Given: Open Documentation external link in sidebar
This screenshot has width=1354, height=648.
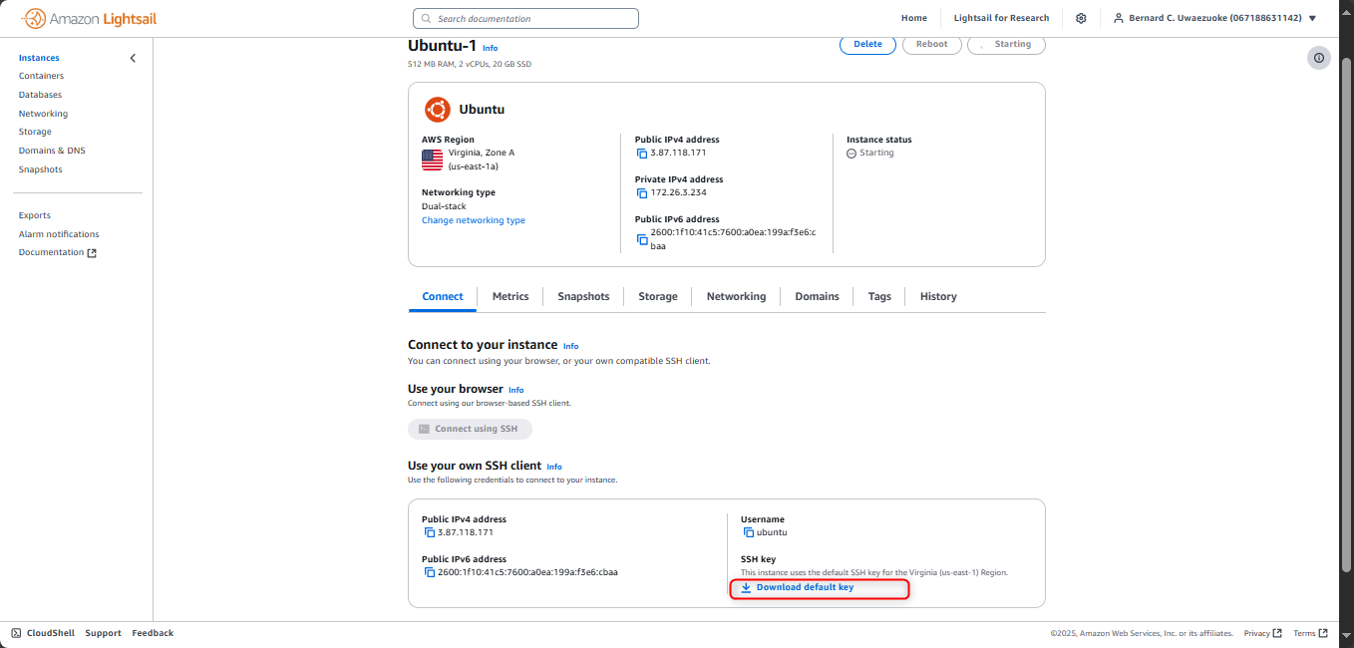Looking at the screenshot, I should (x=58, y=252).
